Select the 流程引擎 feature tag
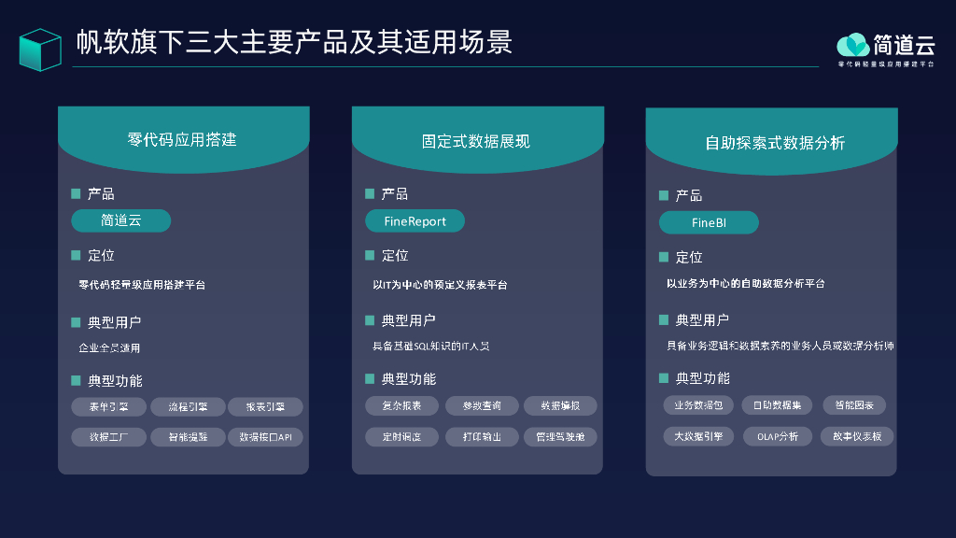This screenshot has width=956, height=538. click(x=186, y=407)
